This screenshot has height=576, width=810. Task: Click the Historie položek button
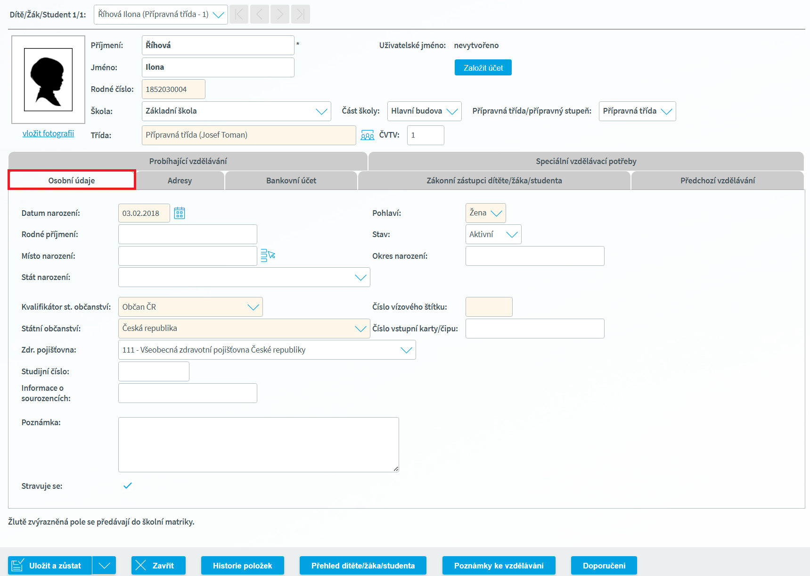point(242,565)
